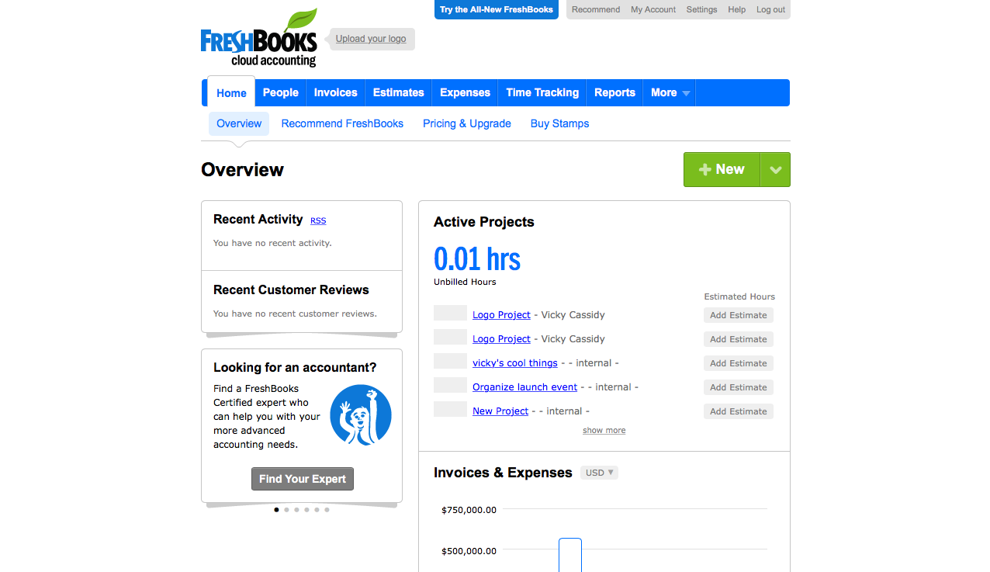This screenshot has height=572, width=990.
Task: Click the bar in Invoices & Expenses chart
Action: 570,555
